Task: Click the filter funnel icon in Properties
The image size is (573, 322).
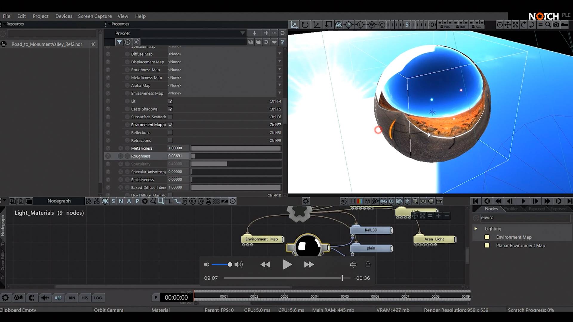Action: (119, 42)
